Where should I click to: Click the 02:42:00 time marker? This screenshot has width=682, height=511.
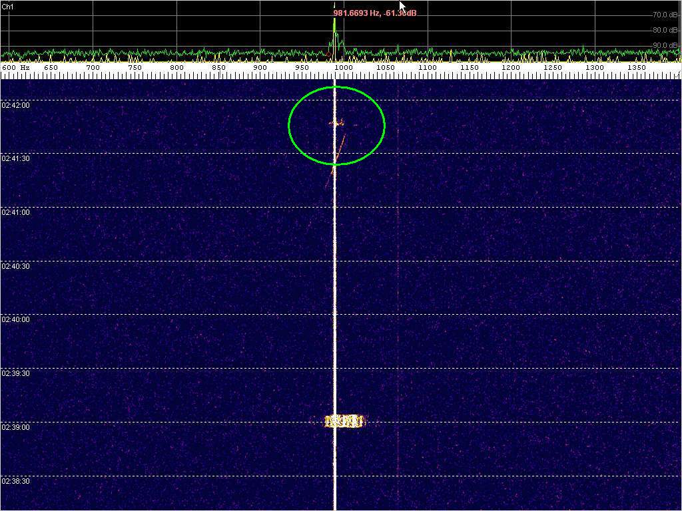tap(15, 105)
